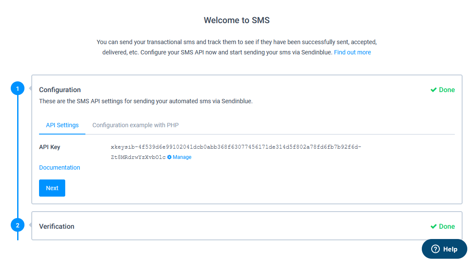
Task: Click the green checkmark in Configuration
Action: [433, 90]
